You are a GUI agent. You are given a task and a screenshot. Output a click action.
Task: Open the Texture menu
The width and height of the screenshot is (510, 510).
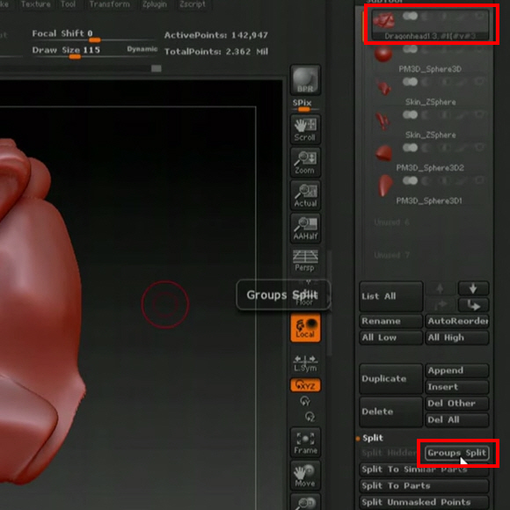click(36, 4)
